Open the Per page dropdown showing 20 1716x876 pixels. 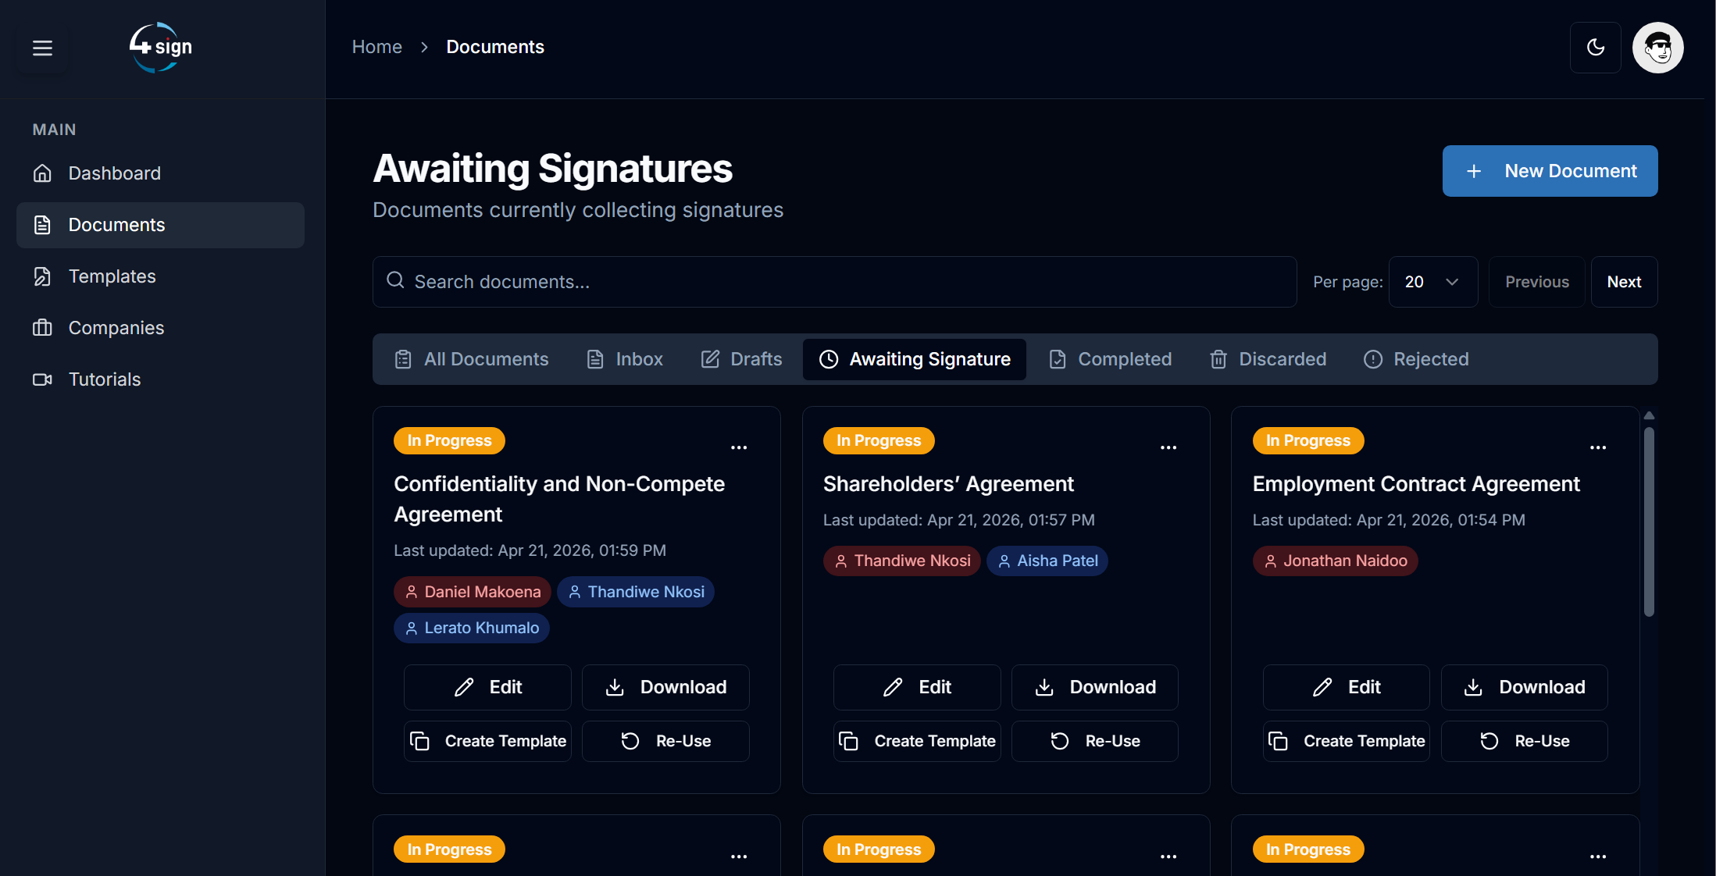pos(1432,282)
